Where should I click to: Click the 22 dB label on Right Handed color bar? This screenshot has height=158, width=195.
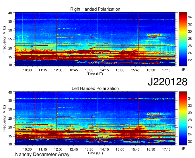pyautogui.click(x=190, y=60)
